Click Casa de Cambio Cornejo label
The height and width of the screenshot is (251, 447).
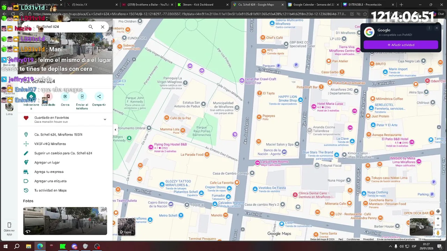(x=230, y=173)
